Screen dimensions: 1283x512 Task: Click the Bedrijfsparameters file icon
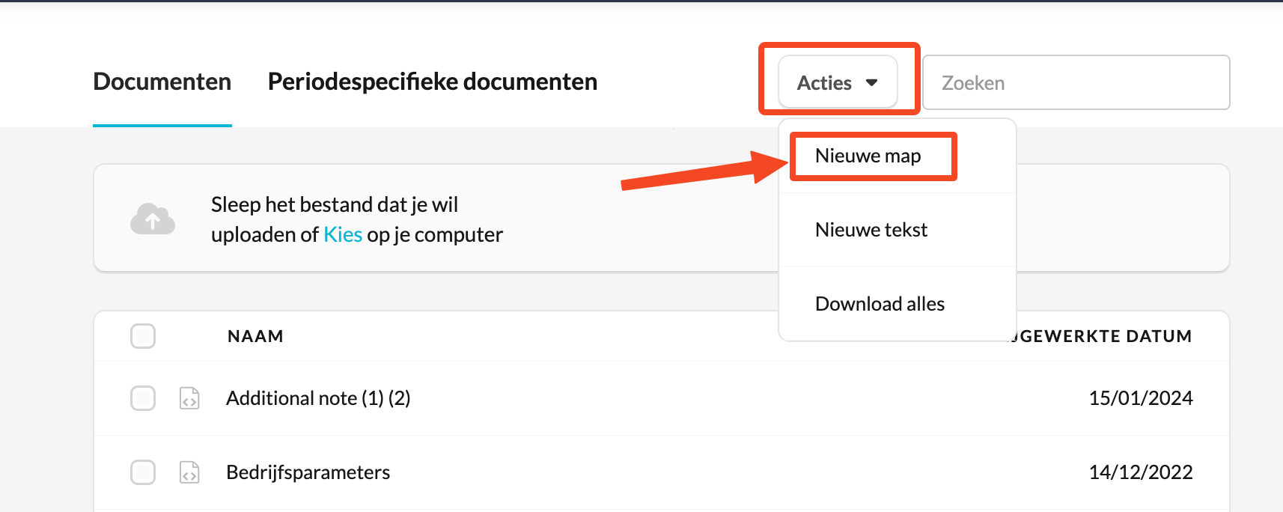(189, 472)
